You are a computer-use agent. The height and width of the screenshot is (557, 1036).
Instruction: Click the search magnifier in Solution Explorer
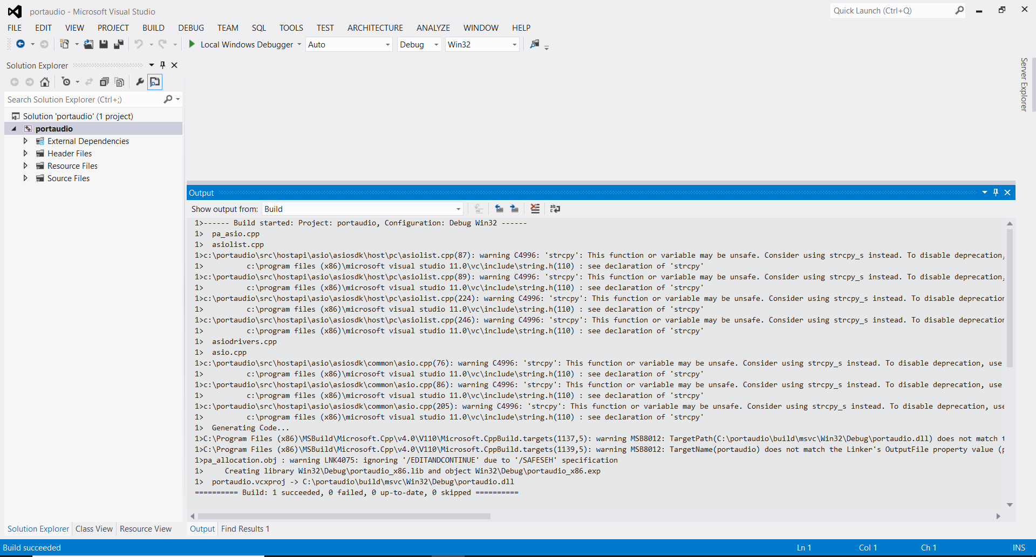pyautogui.click(x=168, y=99)
